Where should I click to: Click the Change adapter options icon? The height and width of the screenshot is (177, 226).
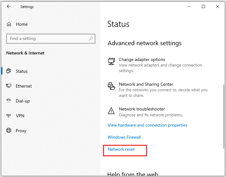[111, 62]
